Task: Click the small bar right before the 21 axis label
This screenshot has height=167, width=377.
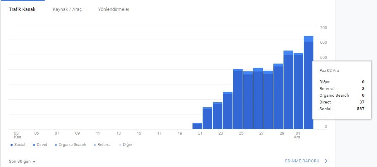Action: (197, 126)
